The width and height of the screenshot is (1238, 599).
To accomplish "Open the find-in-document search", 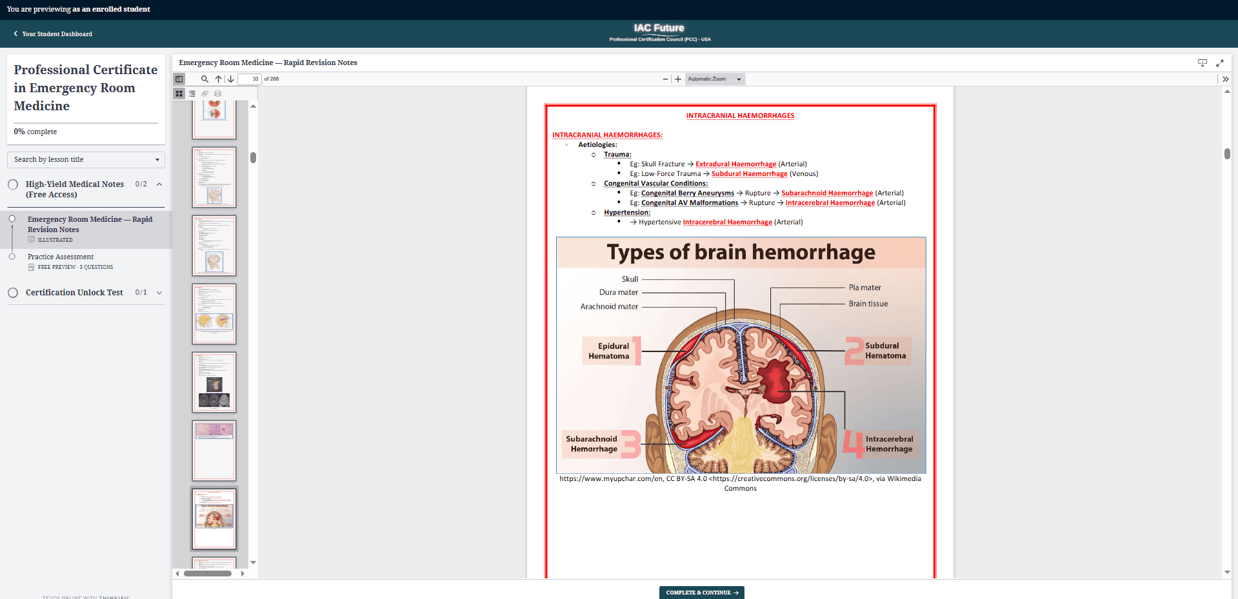I will pyautogui.click(x=205, y=79).
